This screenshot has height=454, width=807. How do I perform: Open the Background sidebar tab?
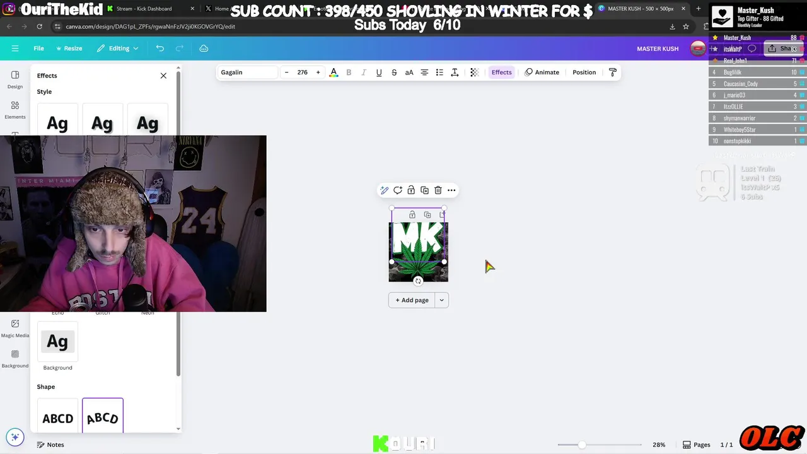click(x=15, y=359)
